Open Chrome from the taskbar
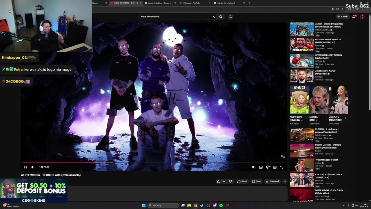Image resolution: width=371 pixels, height=209 pixels. coord(195,206)
